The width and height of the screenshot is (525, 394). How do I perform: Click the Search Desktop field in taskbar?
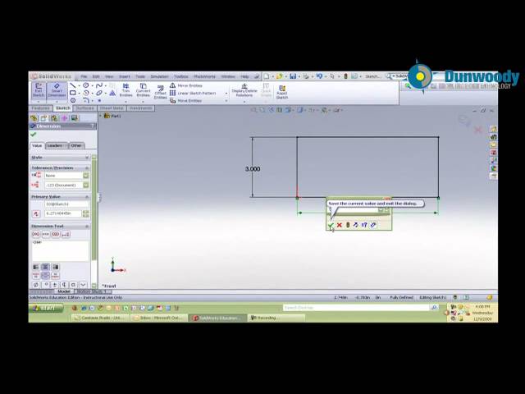(x=357, y=307)
